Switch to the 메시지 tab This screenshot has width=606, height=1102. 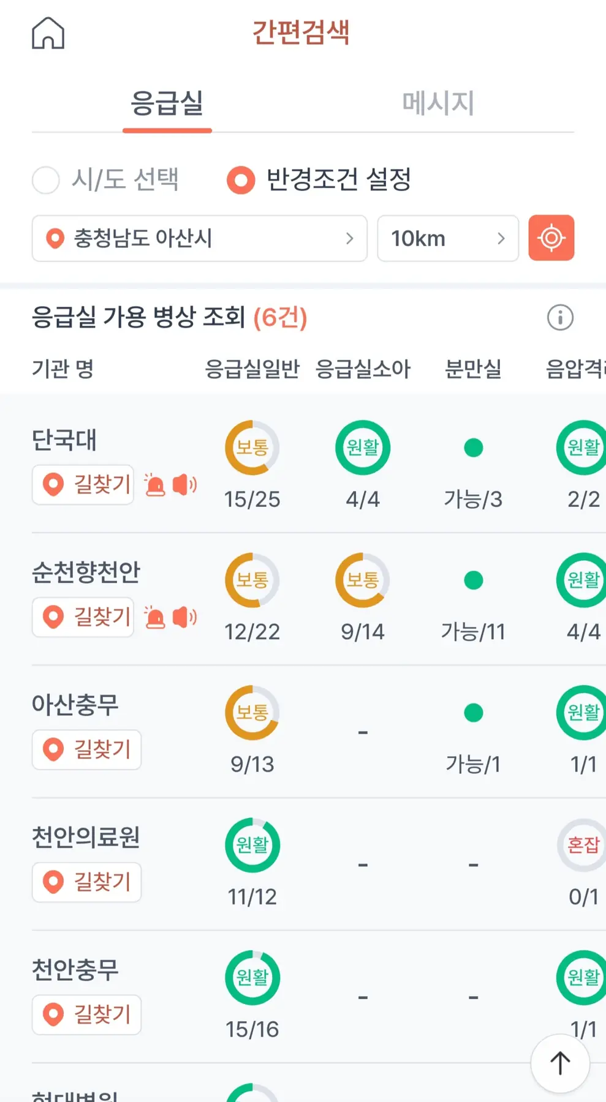438,103
